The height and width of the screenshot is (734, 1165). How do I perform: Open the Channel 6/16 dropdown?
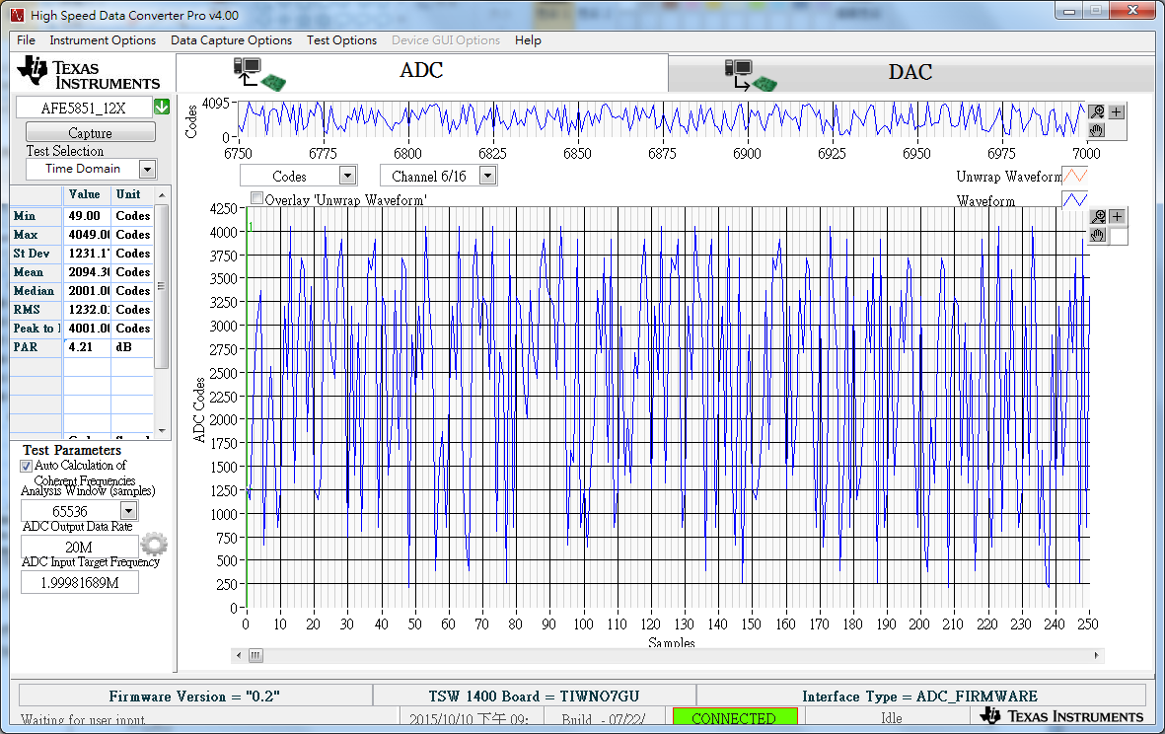pos(488,176)
